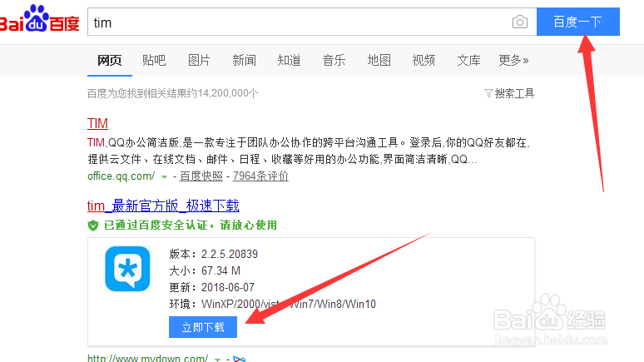Expand the 更多» menu

pos(513,61)
